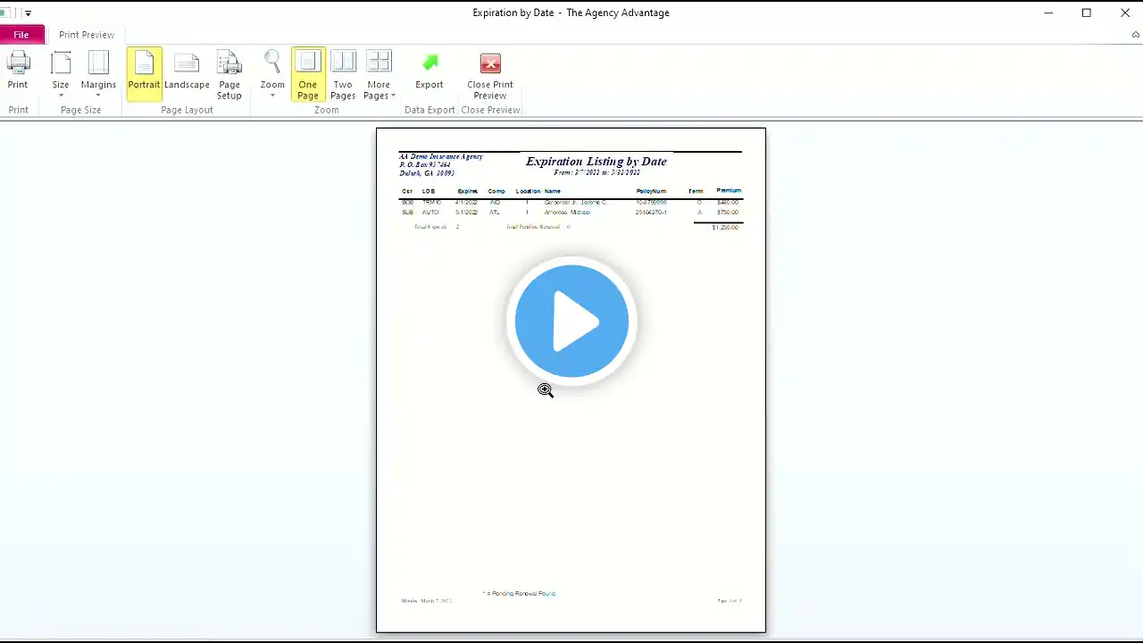This screenshot has width=1143, height=643.
Task: Open the Zoom magnifier dropdown
Action: click(x=272, y=75)
